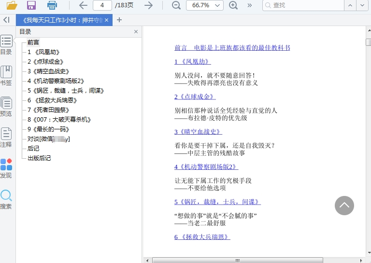Click the open file folder icon

click(x=12, y=5)
